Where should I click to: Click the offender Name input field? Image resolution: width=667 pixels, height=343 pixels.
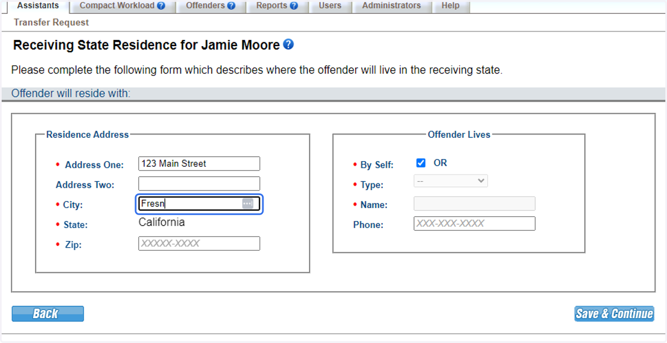click(x=474, y=203)
